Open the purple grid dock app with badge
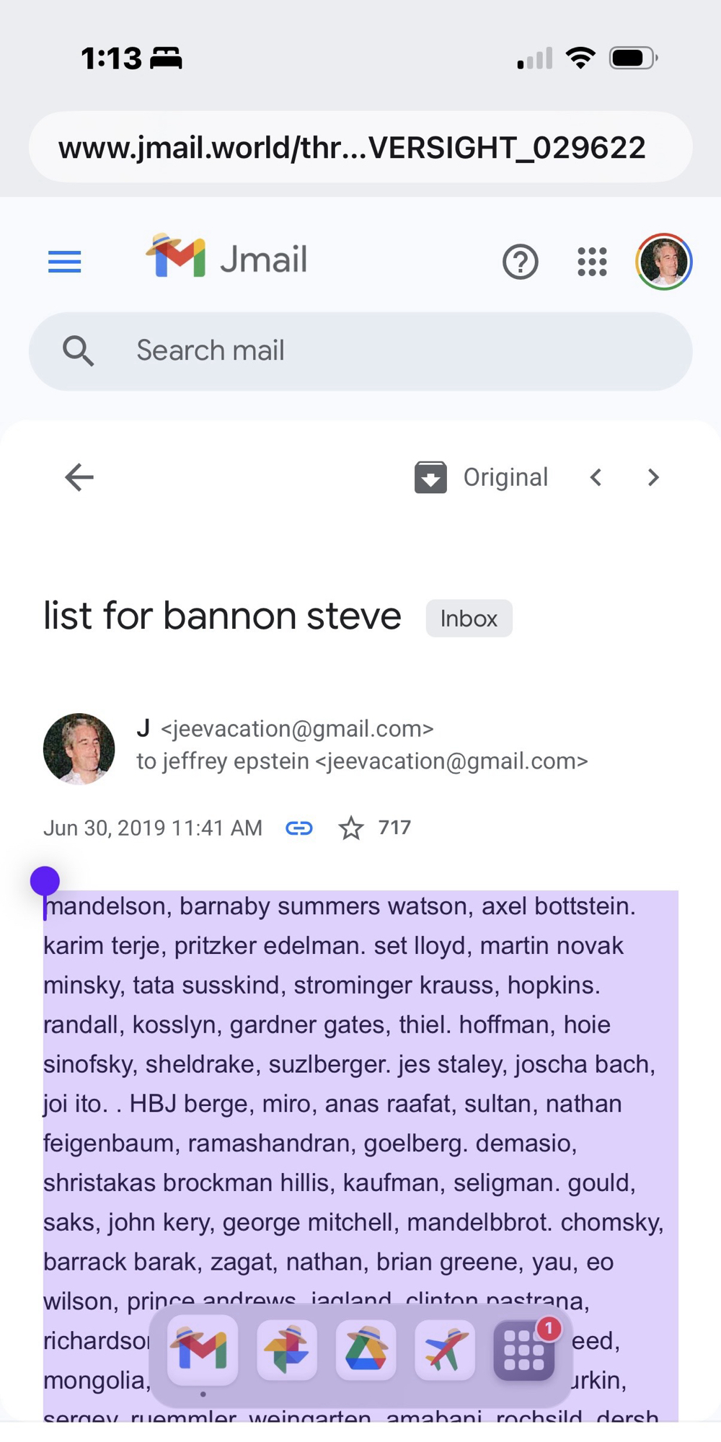This screenshot has height=1442, width=721. pos(524,1350)
